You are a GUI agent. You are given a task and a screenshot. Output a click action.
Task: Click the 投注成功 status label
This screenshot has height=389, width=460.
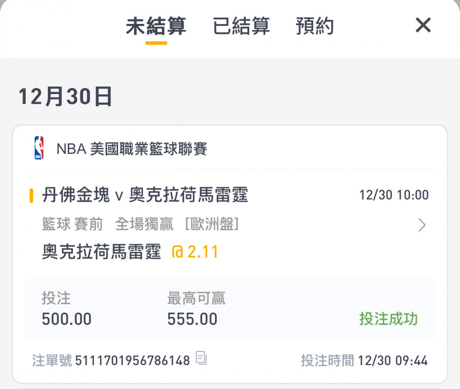(x=388, y=319)
